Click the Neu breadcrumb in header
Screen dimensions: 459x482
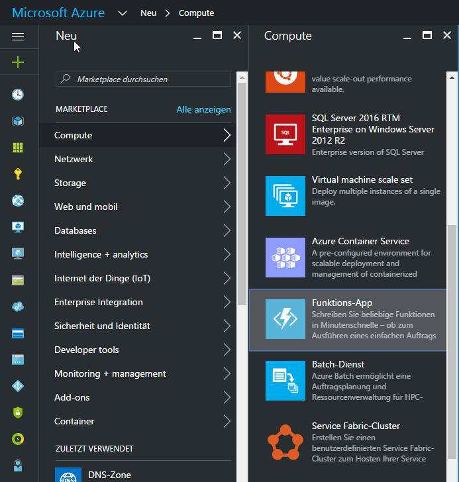coord(148,13)
